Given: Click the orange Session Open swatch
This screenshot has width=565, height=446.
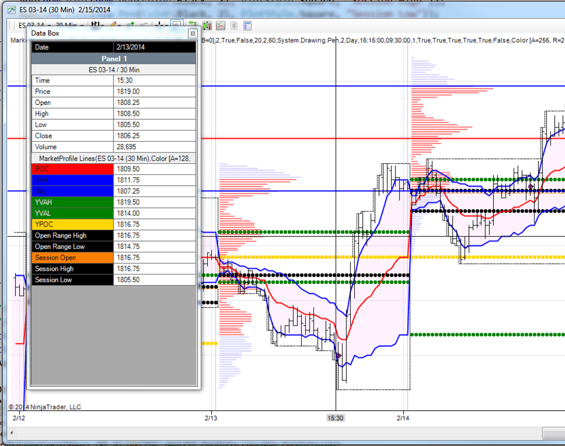Looking at the screenshot, I should click(x=72, y=257).
